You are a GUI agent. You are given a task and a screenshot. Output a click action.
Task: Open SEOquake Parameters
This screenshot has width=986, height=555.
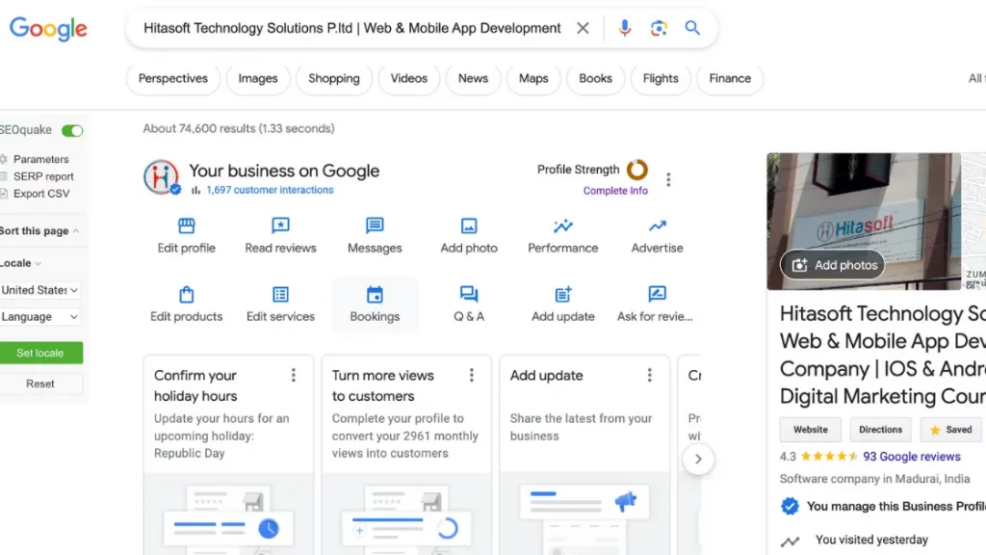(x=40, y=159)
